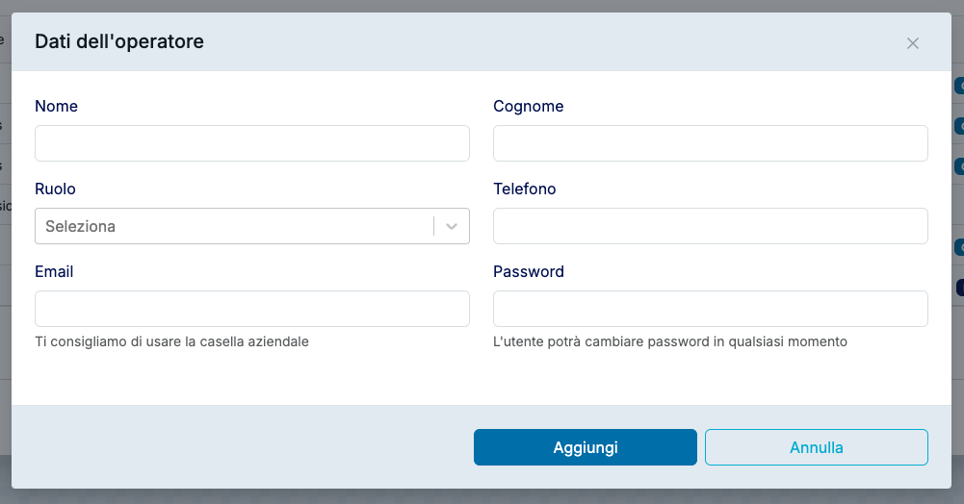Click the Nome field label
Image resolution: width=964 pixels, height=504 pixels.
(x=56, y=106)
